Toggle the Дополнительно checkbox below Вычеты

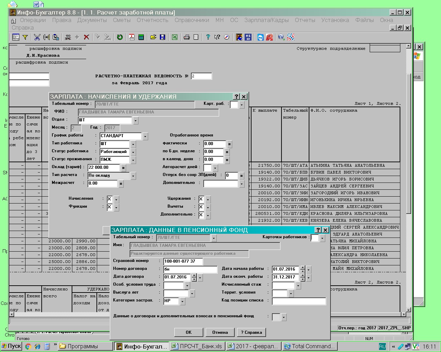click(x=201, y=215)
